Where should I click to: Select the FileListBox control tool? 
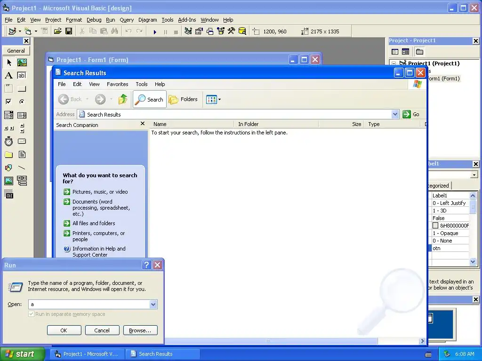coord(22,154)
